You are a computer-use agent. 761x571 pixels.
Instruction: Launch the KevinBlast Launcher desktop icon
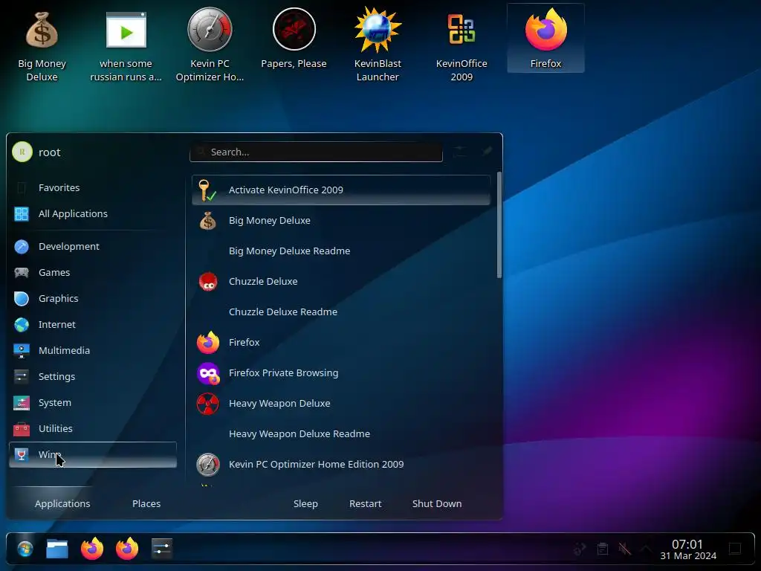tap(378, 45)
